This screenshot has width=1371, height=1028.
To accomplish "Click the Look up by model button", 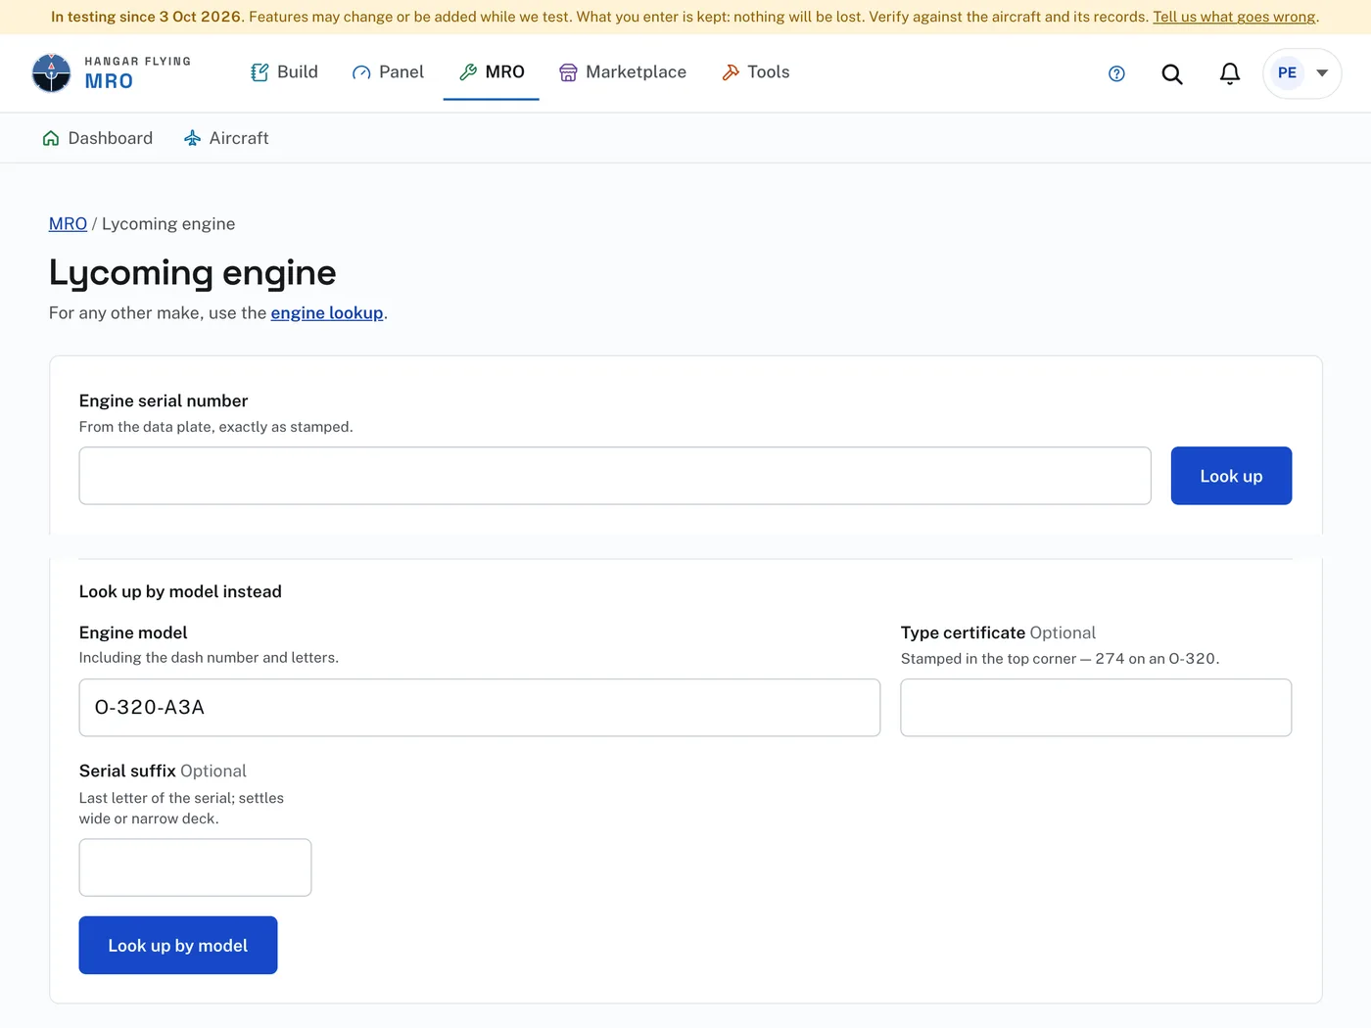I will pyautogui.click(x=178, y=946).
